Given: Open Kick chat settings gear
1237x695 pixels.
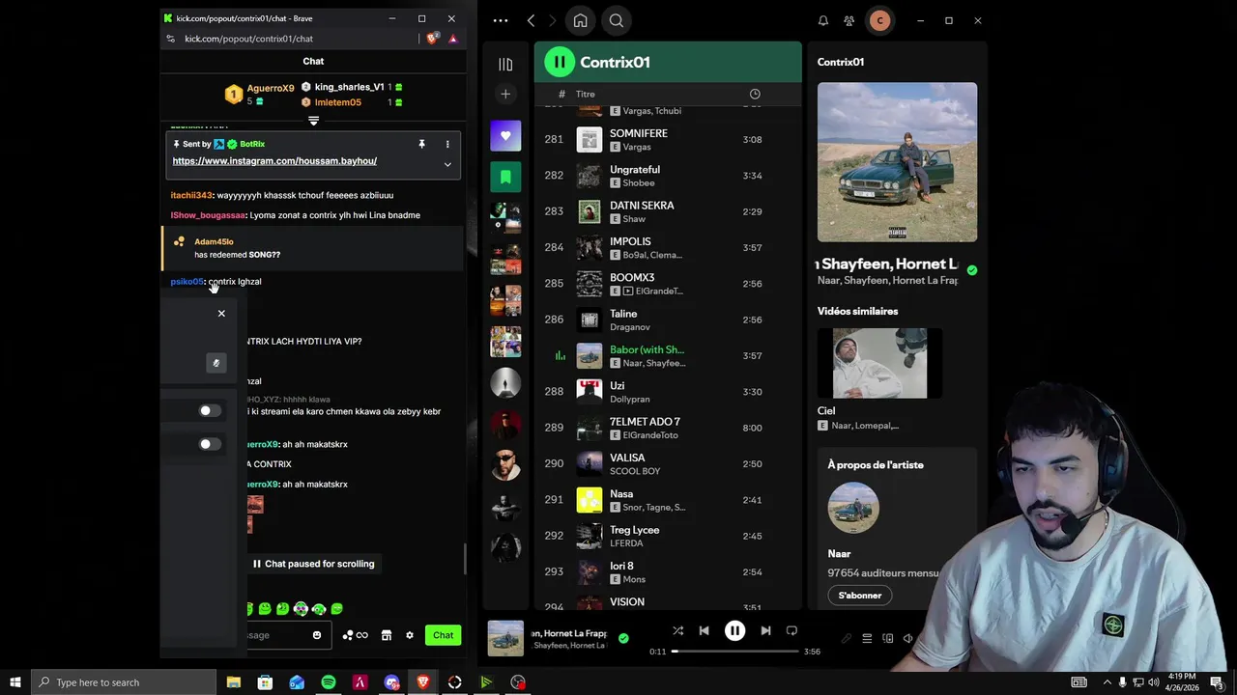Looking at the screenshot, I should 410,635.
